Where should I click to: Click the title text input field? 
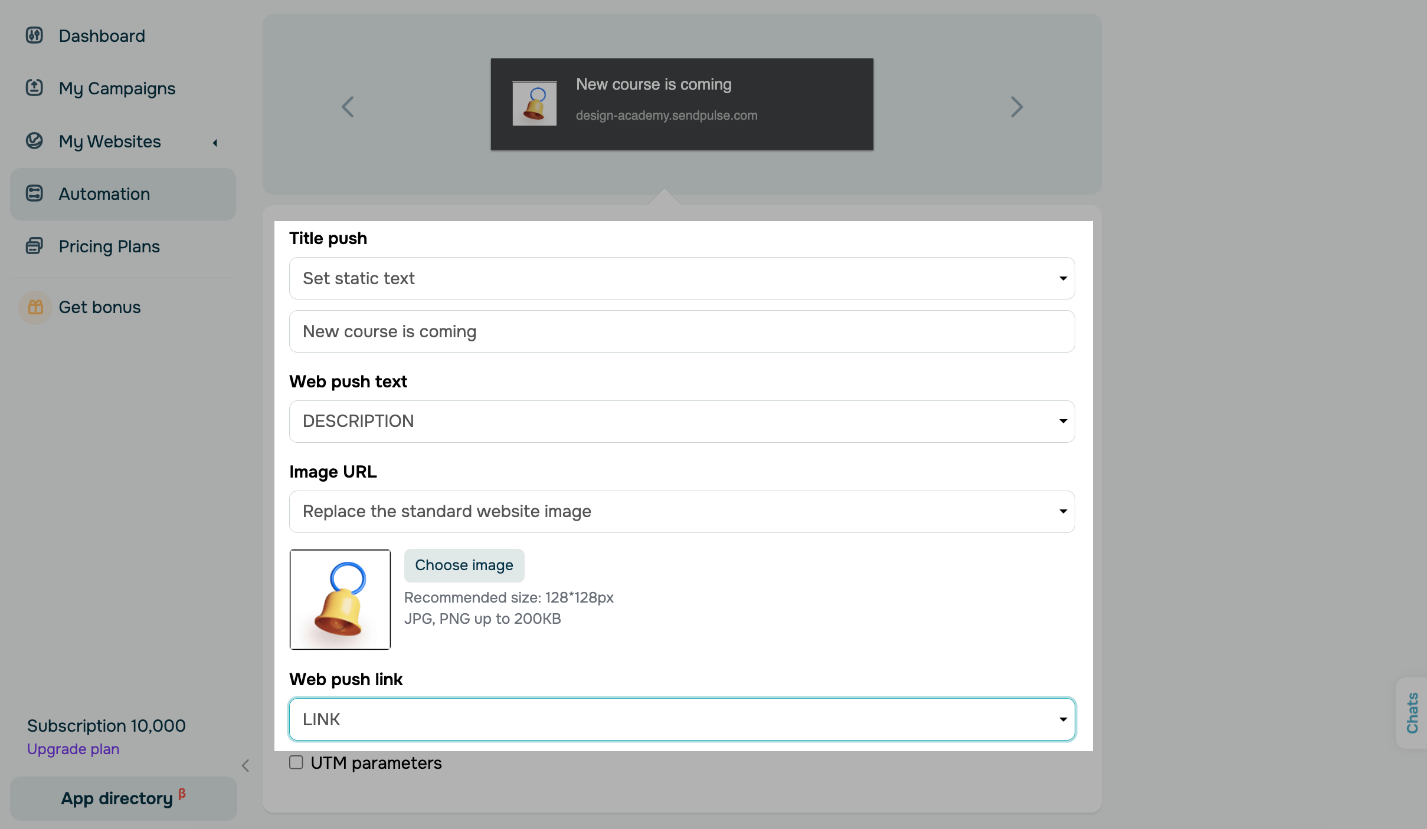(x=682, y=331)
